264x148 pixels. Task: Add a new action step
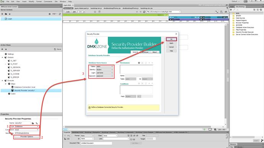[2, 49]
